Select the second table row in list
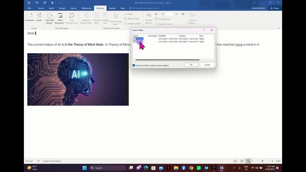306x172 pixels. pos(169,42)
